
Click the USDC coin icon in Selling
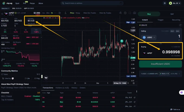click(x=144, y=37)
